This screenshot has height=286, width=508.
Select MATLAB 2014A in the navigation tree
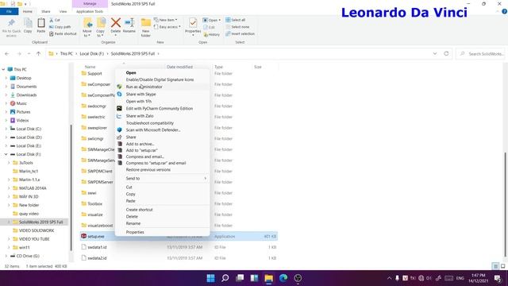coord(33,188)
